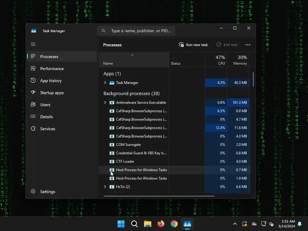Viewport: 308px width, 231px height.
Task: Click the CTF Loader process icon
Action: (112, 162)
